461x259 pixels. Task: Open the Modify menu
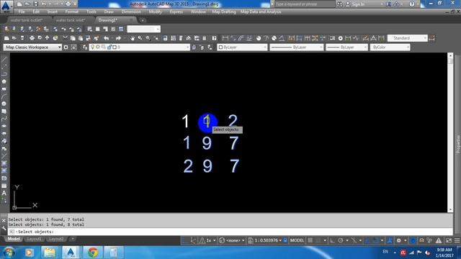156,12
